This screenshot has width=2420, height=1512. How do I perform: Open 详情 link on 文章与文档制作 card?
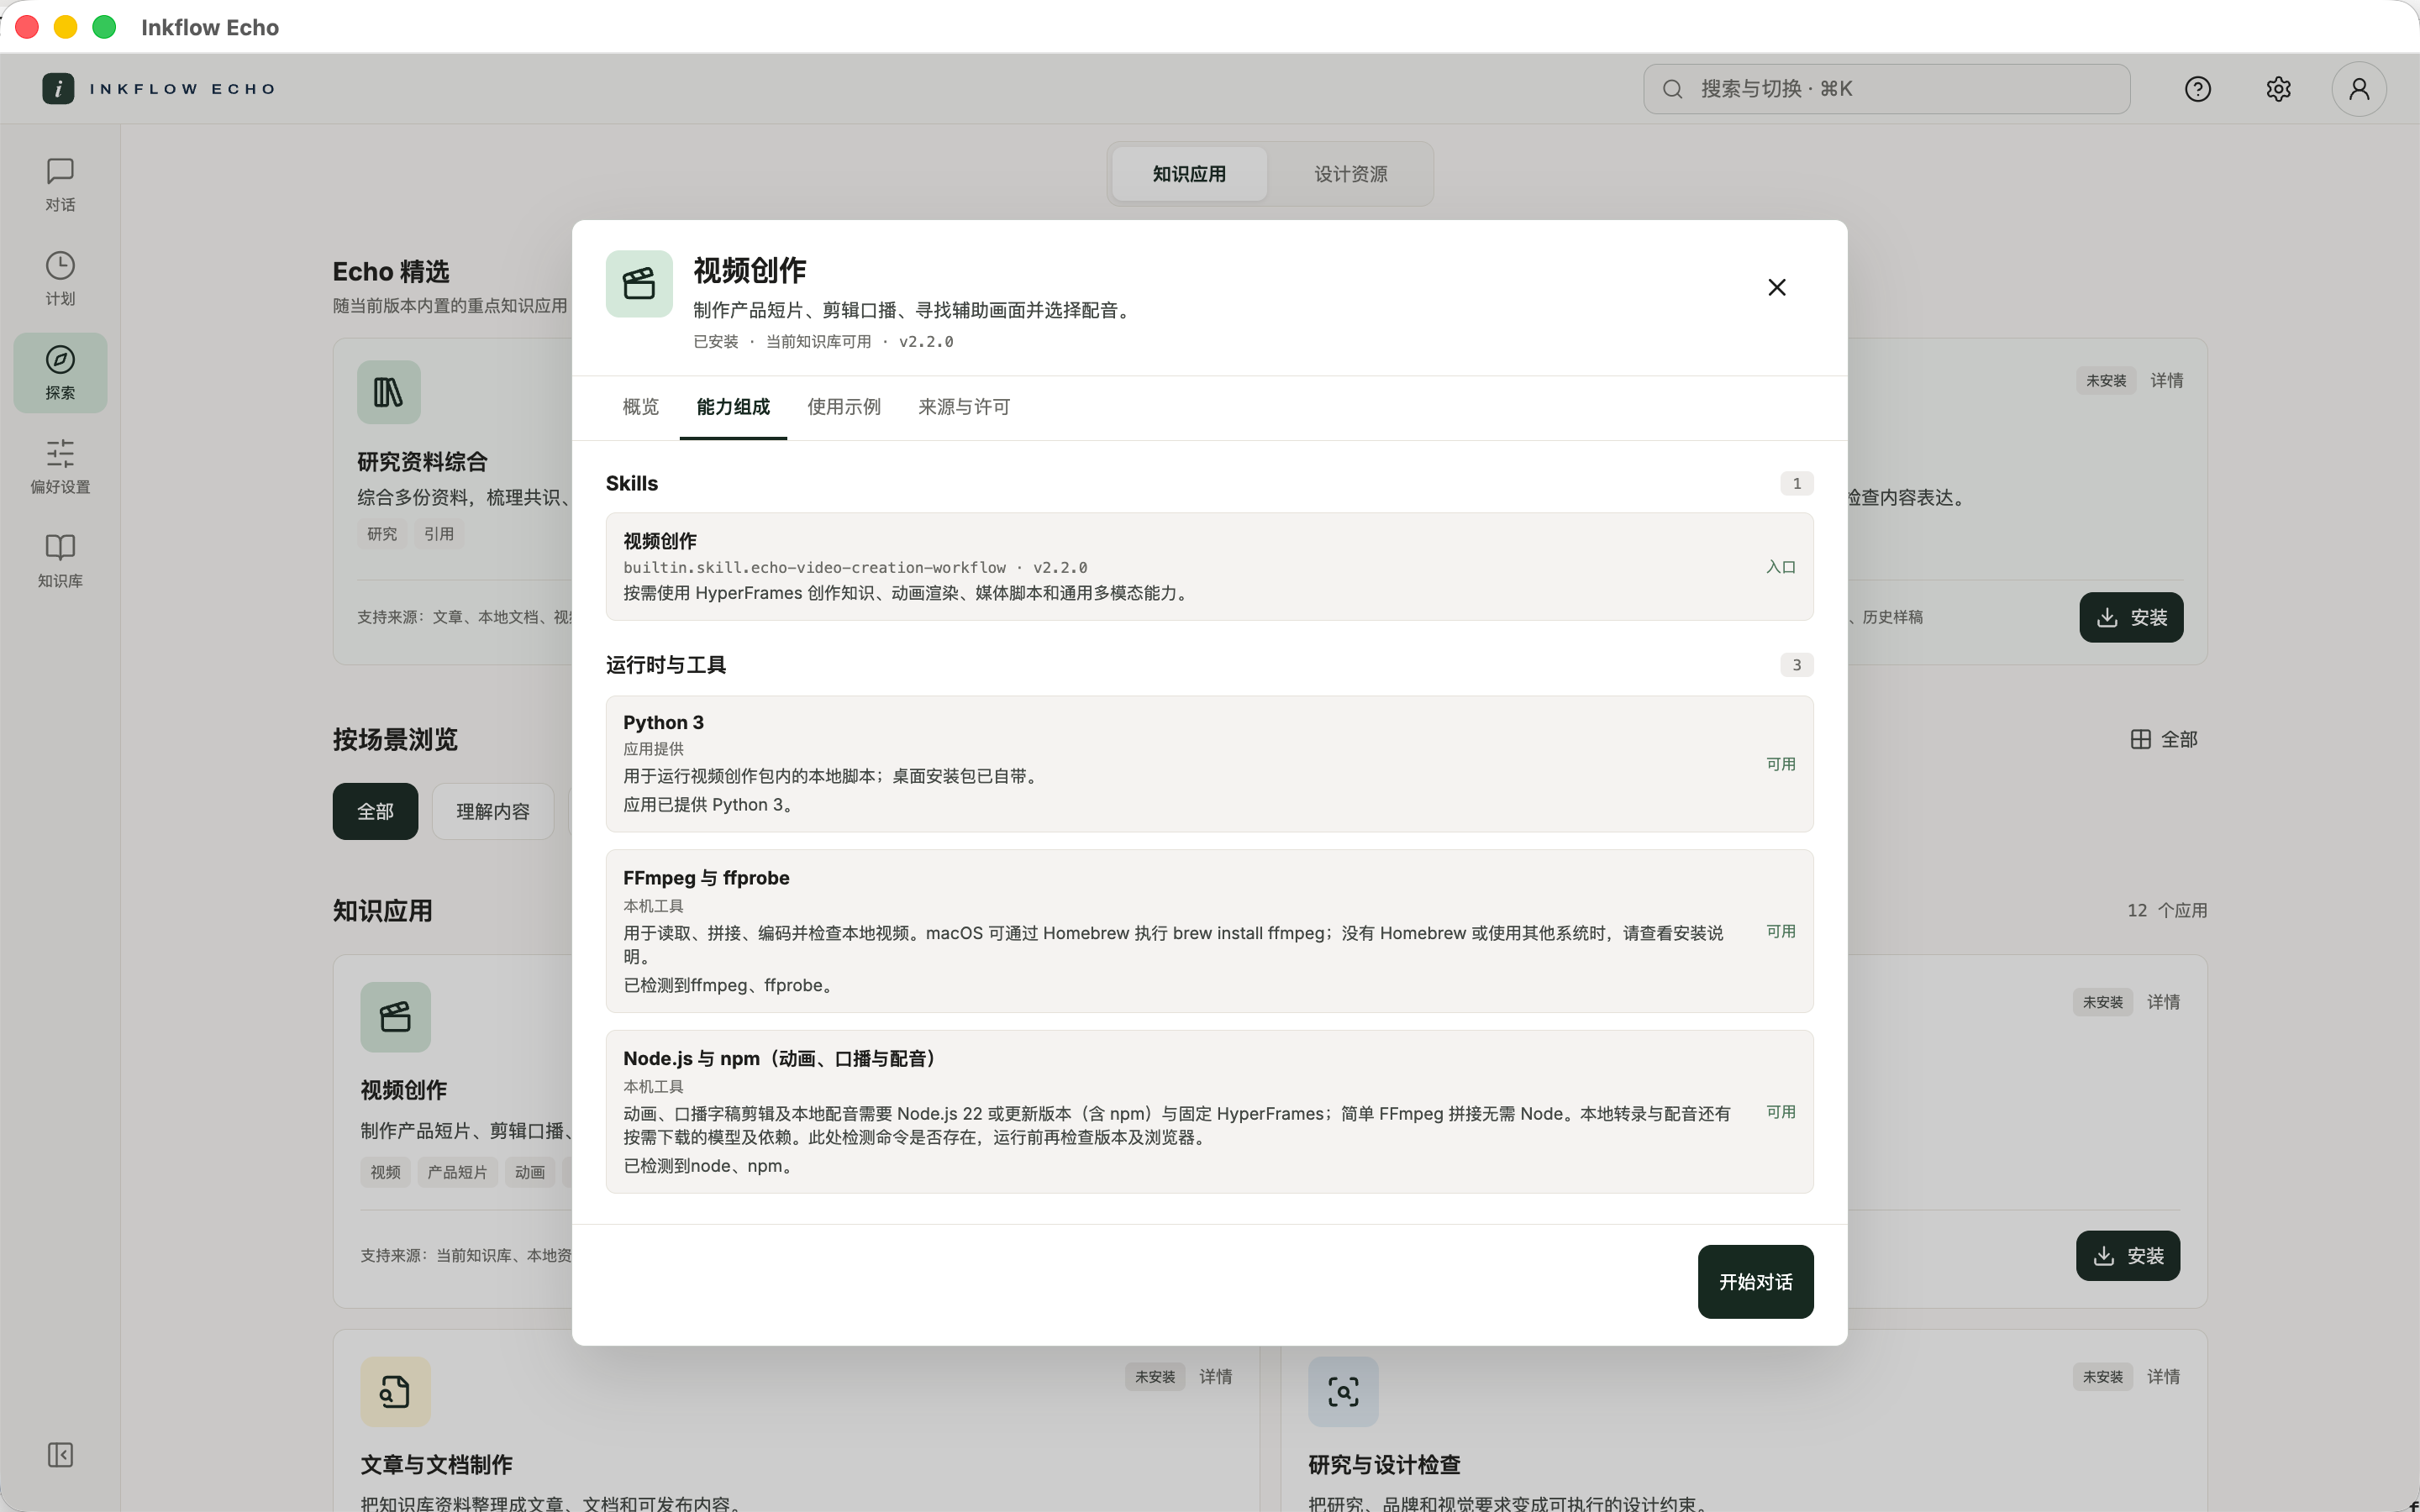click(1215, 1376)
